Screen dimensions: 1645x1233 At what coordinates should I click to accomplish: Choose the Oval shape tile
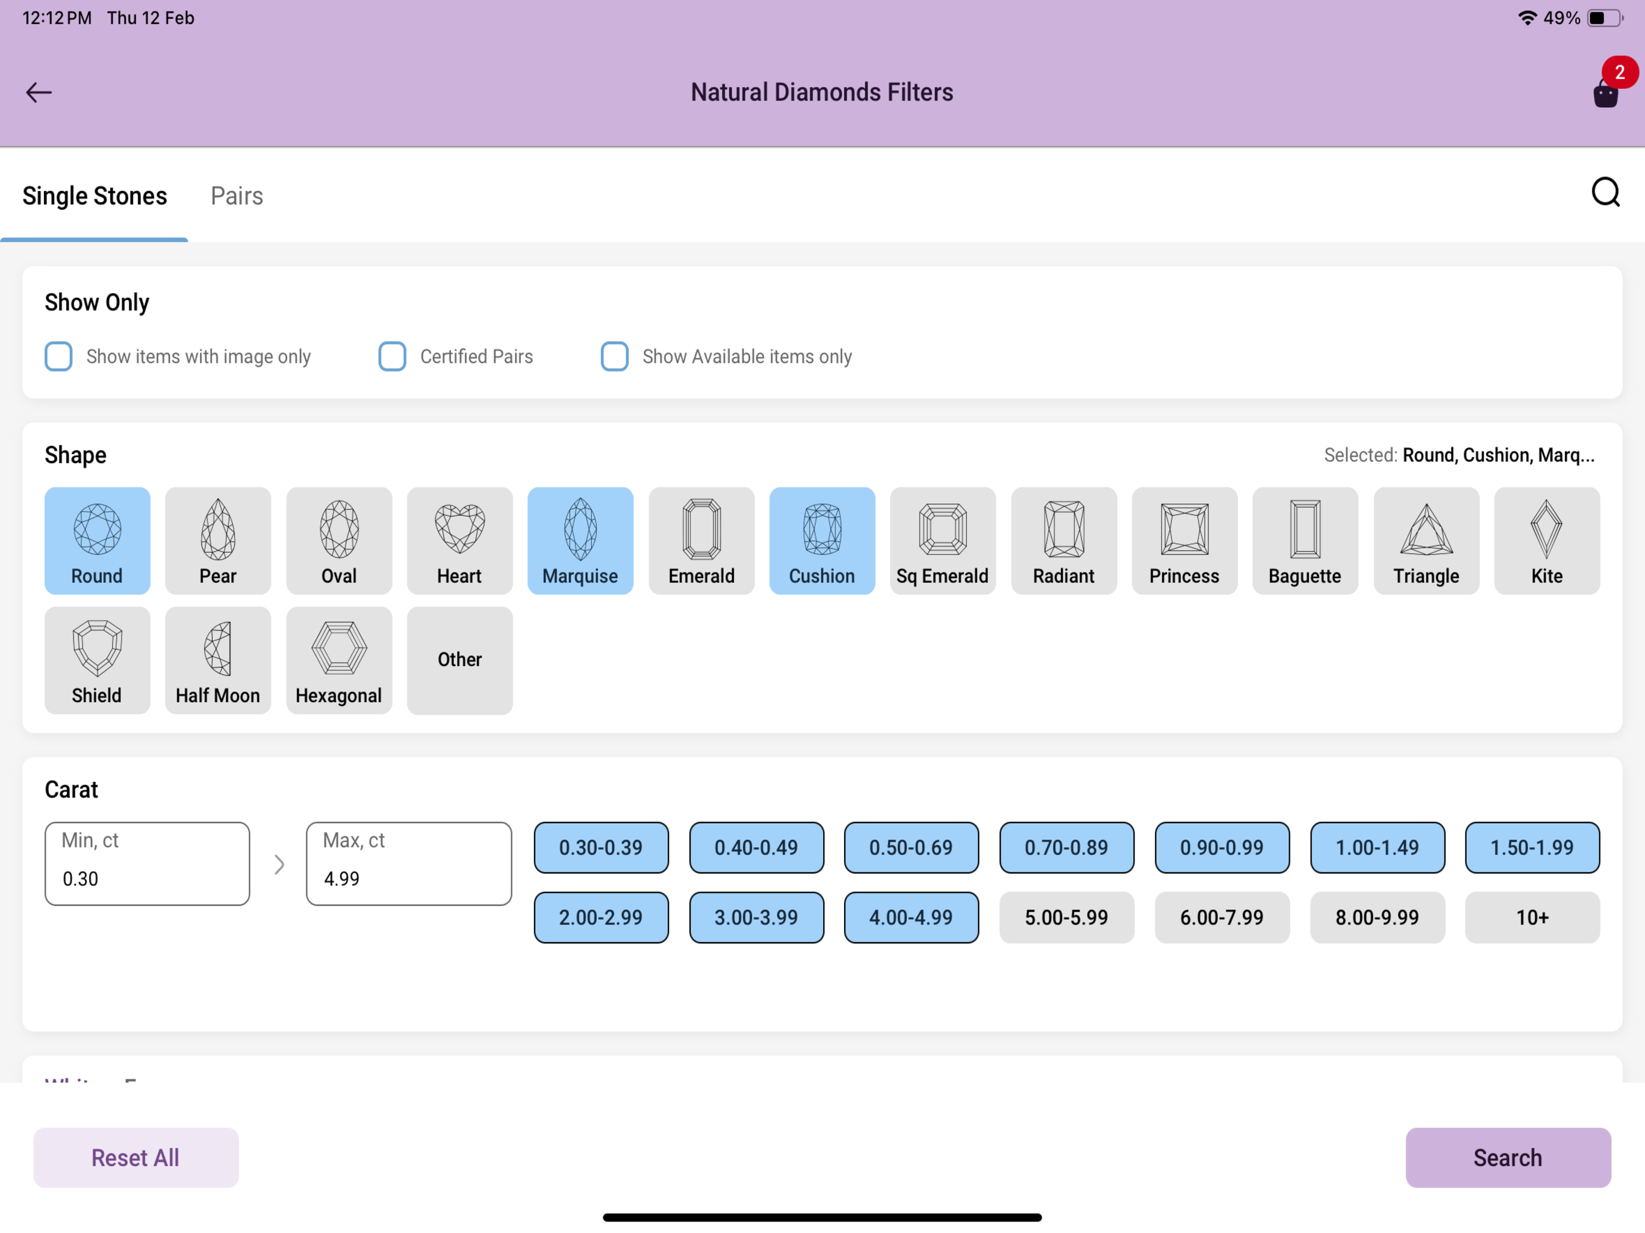[339, 541]
